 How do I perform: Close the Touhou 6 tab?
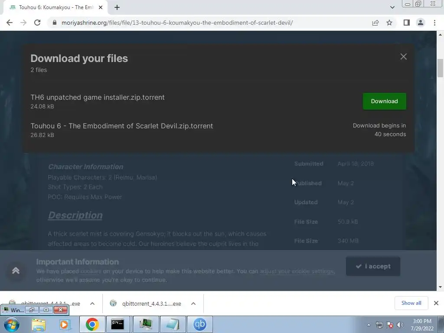(x=101, y=7)
